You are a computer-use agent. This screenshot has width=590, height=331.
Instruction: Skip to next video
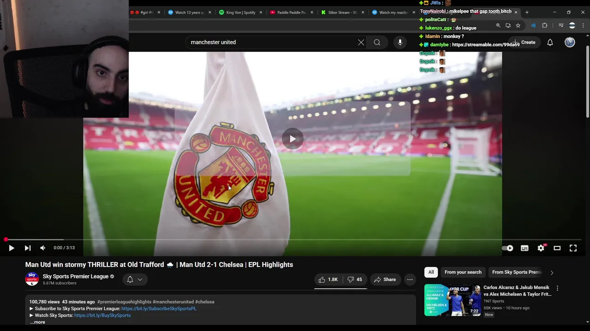tap(28, 248)
